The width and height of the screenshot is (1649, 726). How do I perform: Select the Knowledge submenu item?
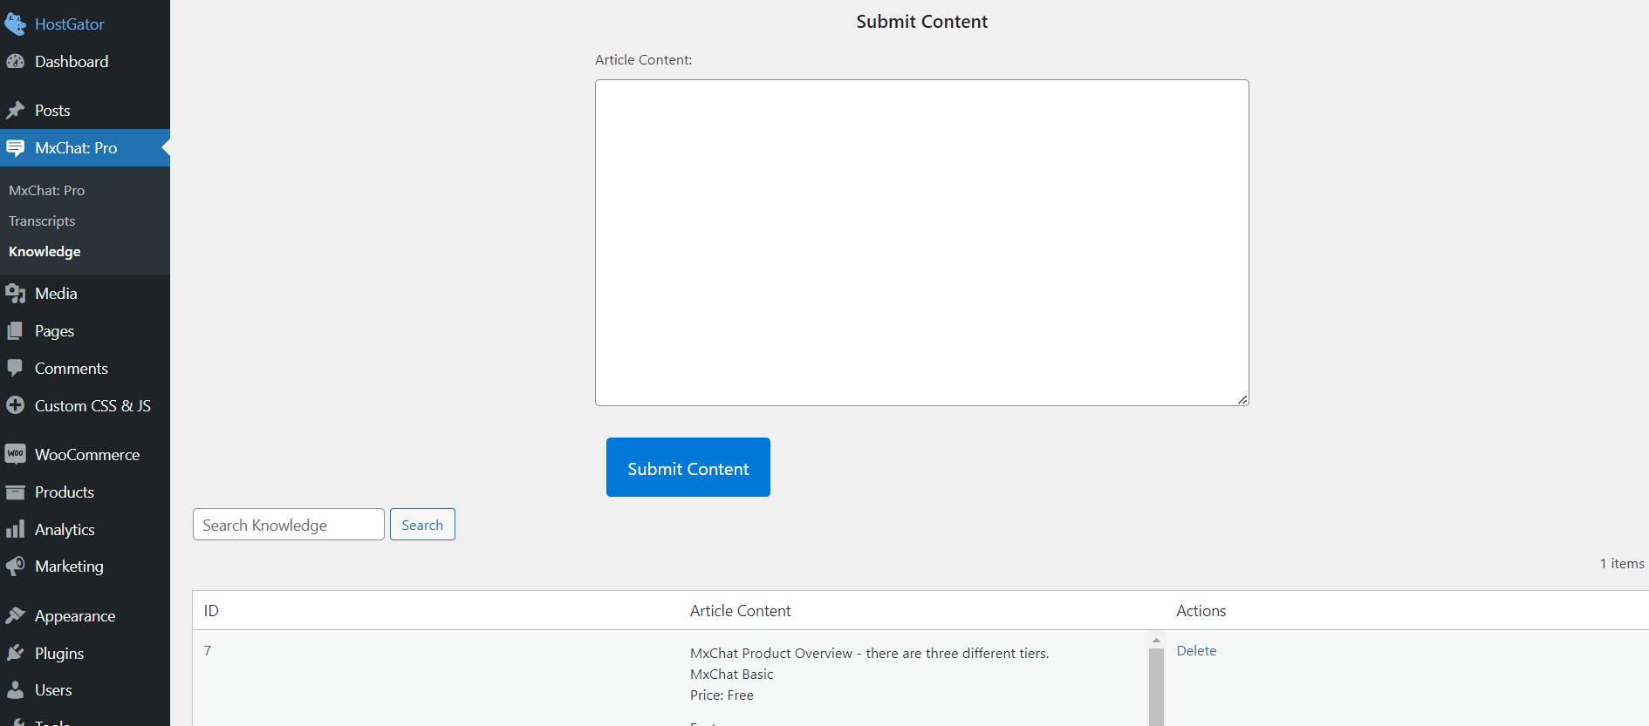(x=44, y=251)
